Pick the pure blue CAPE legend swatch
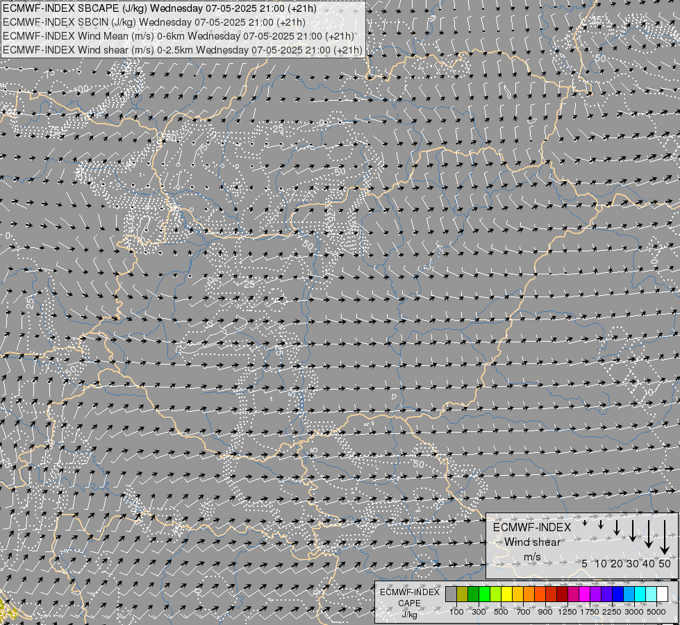The height and width of the screenshot is (625, 680). (618, 594)
